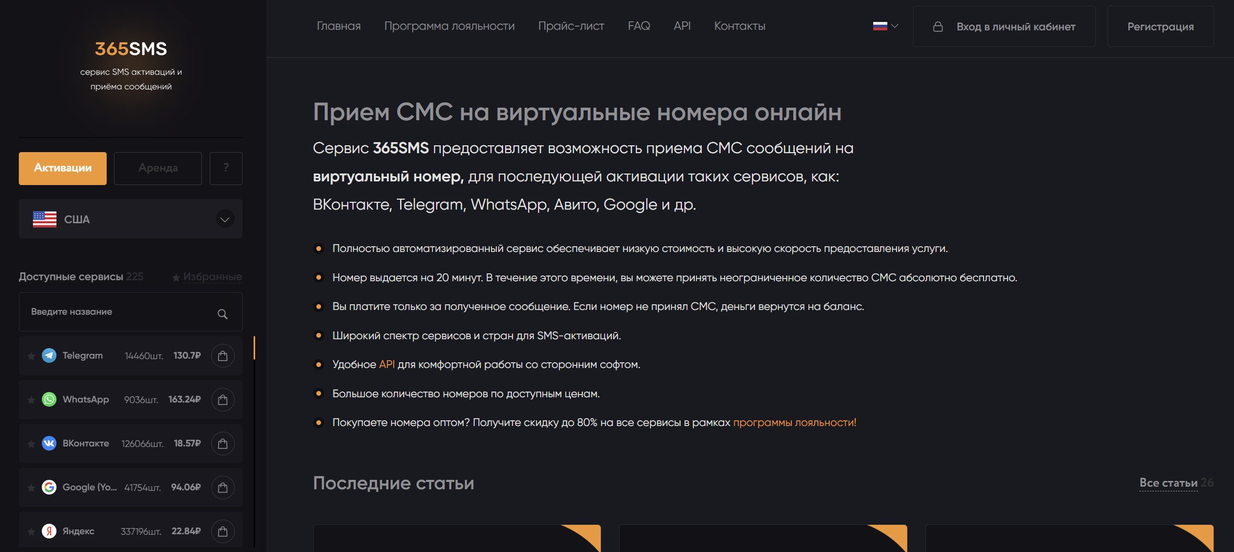The width and height of the screenshot is (1234, 552).
Task: Favorite Google with its star
Action: pos(31,488)
